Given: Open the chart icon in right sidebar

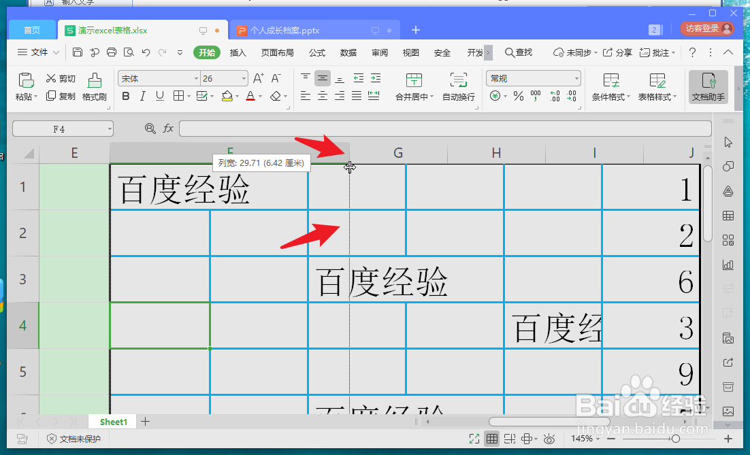Looking at the screenshot, I should coord(728,265).
